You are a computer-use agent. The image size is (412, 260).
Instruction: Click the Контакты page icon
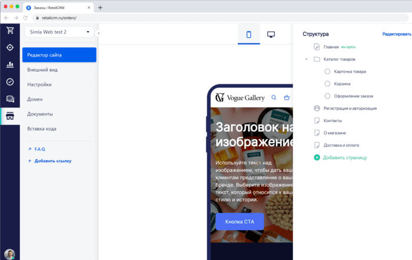317,120
